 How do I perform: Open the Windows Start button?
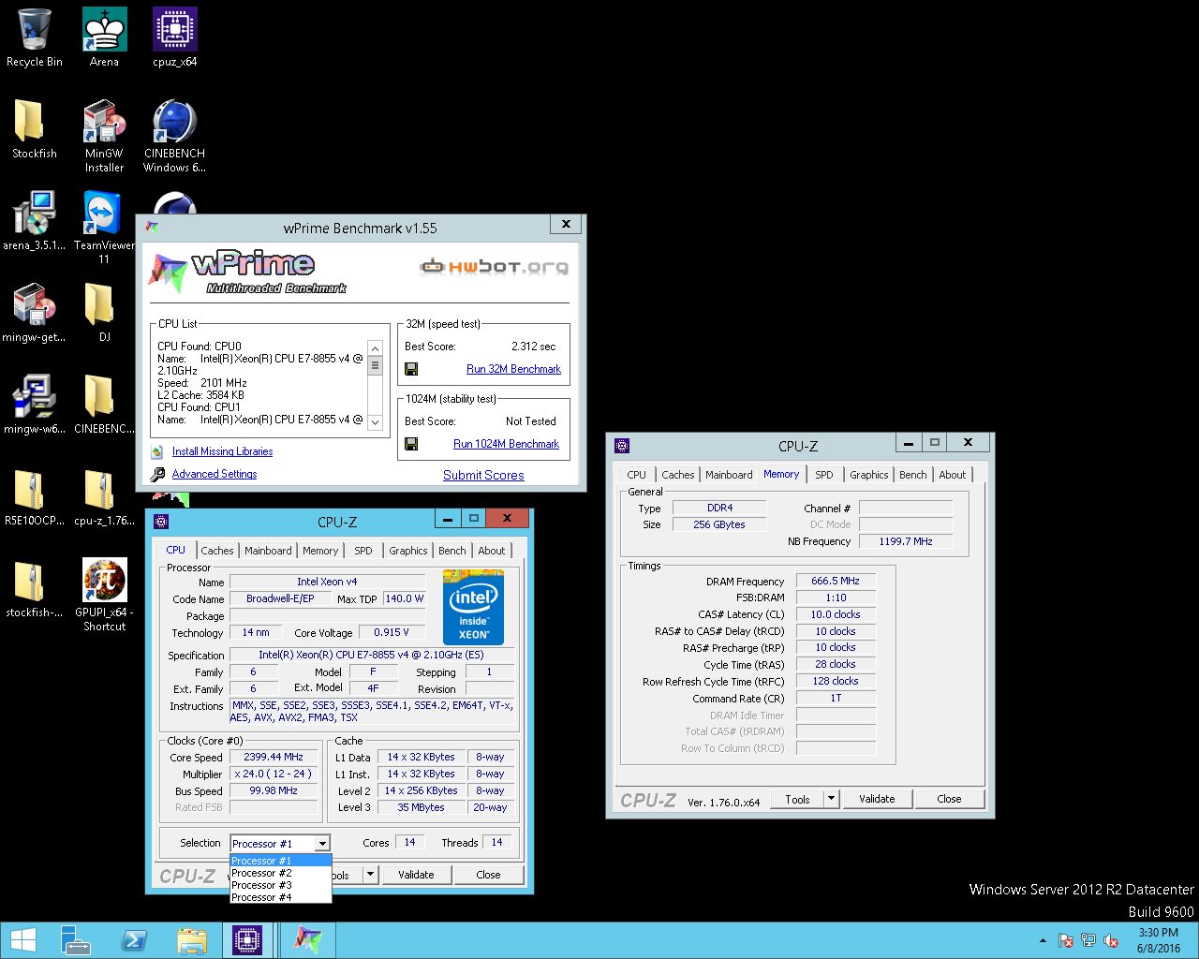23,940
